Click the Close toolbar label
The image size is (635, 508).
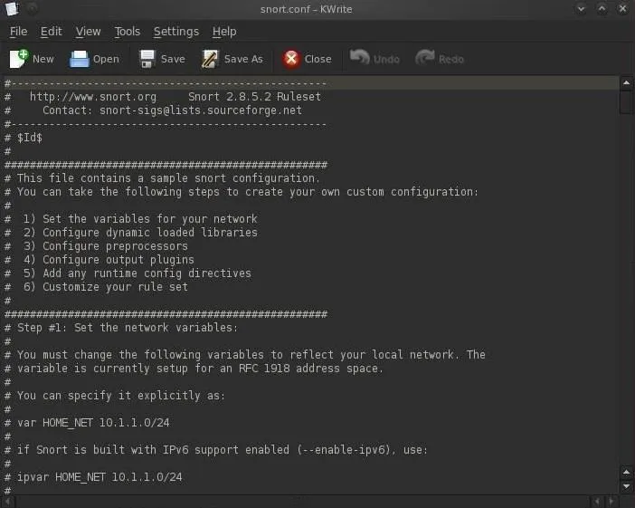coord(317,59)
